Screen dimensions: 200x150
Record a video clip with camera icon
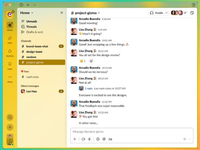point(83,139)
